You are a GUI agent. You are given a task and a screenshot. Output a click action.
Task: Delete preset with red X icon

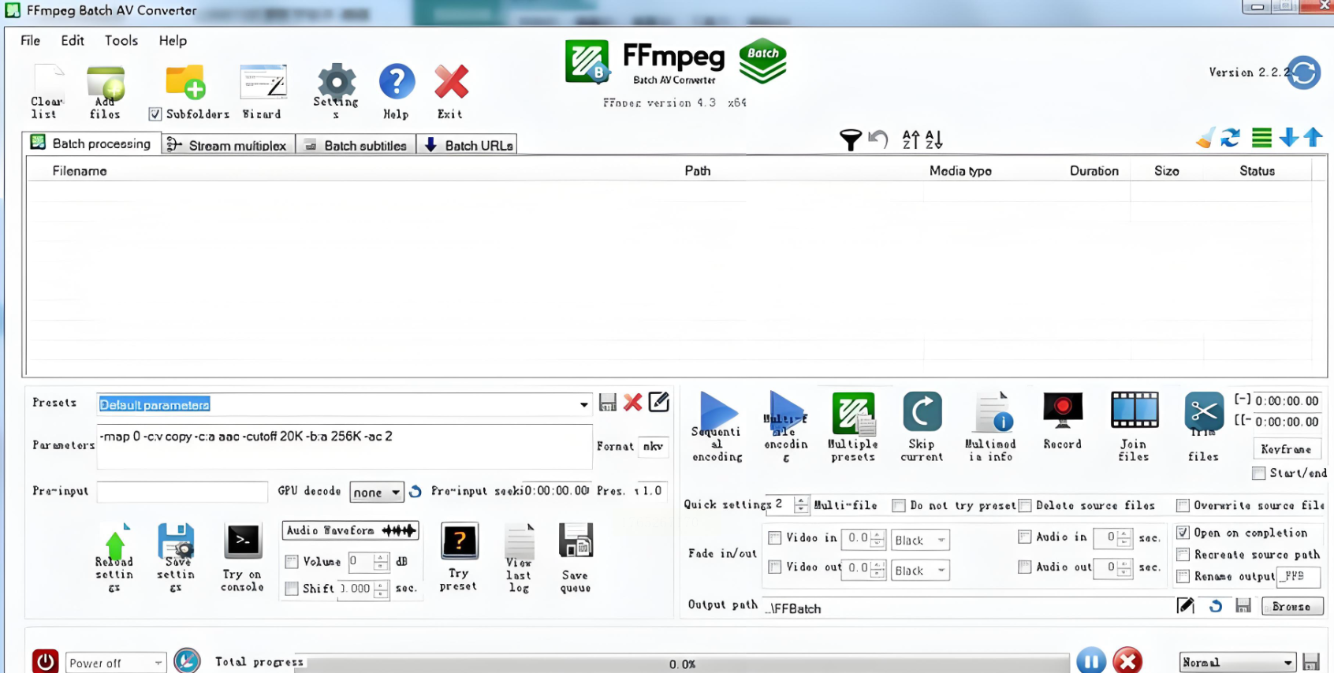tap(632, 403)
